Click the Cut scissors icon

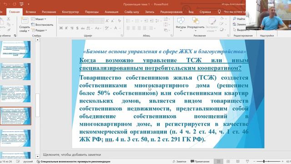coord(9,19)
